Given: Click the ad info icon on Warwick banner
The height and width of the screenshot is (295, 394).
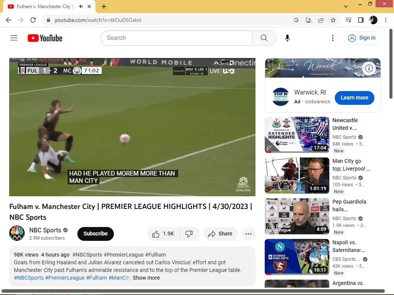Looking at the screenshot, I should [369, 68].
